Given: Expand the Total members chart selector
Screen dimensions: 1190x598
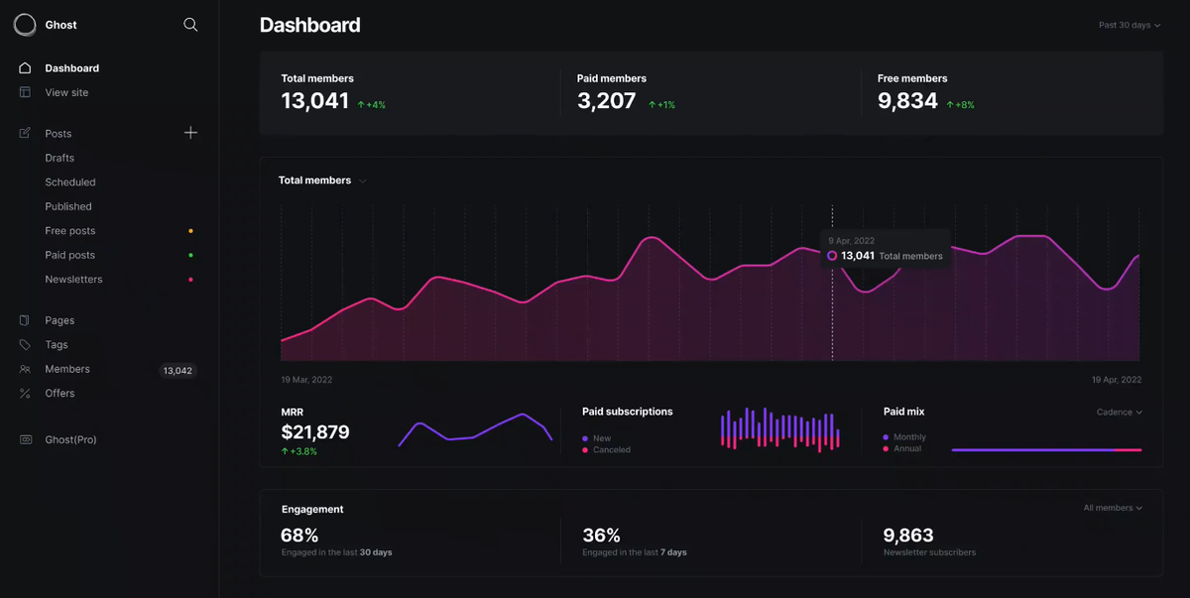Looking at the screenshot, I should (x=322, y=180).
